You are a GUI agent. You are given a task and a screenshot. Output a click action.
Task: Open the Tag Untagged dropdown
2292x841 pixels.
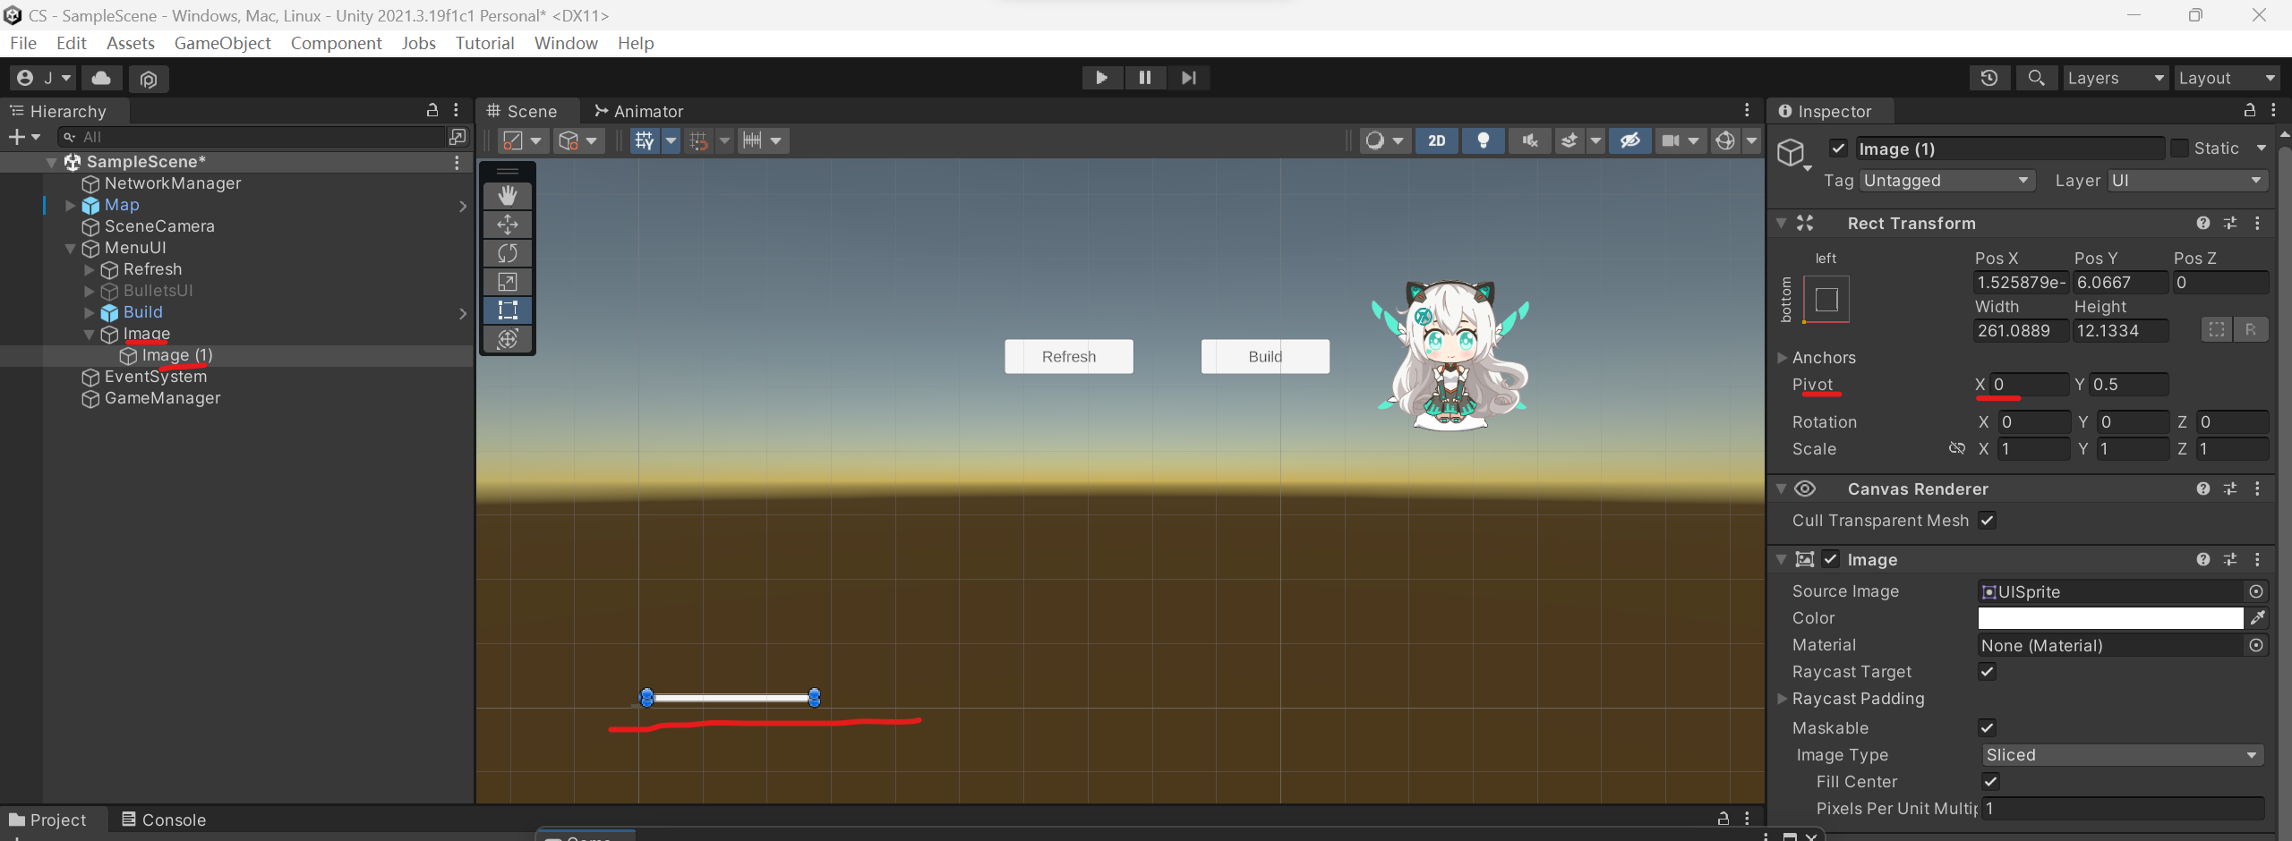click(x=1946, y=181)
